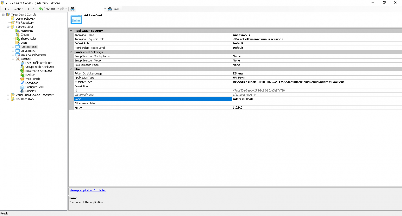
Task: Select the Other Assemblies property row
Action: point(238,103)
